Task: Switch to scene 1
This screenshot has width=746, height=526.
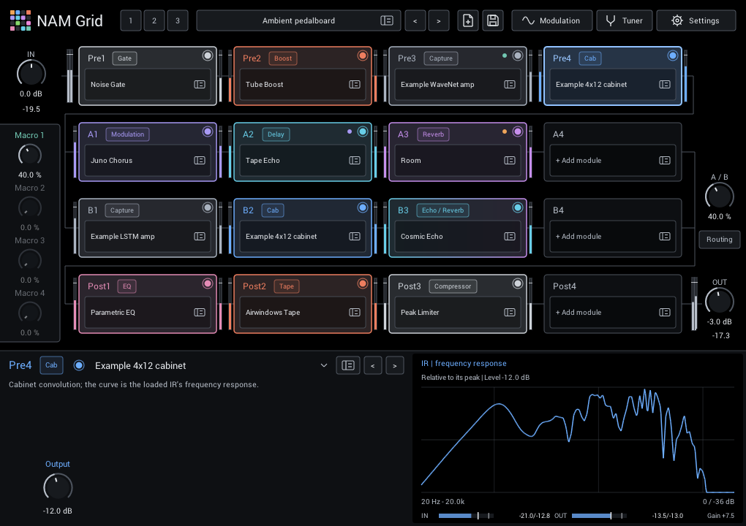Action: coord(131,20)
